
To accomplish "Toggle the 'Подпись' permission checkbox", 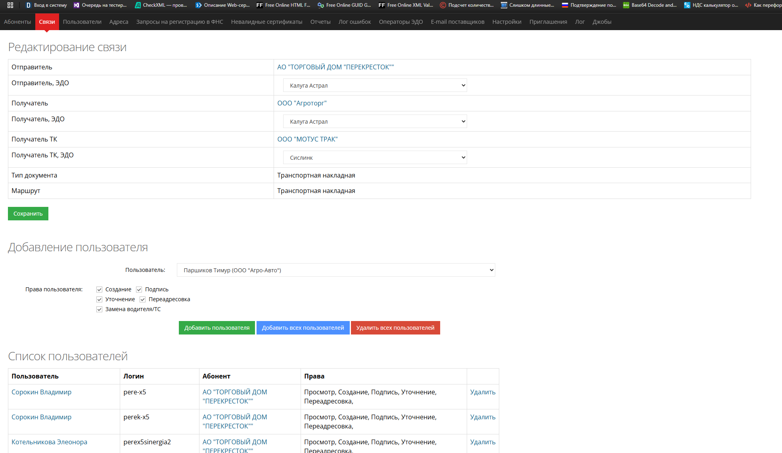I will coord(139,290).
